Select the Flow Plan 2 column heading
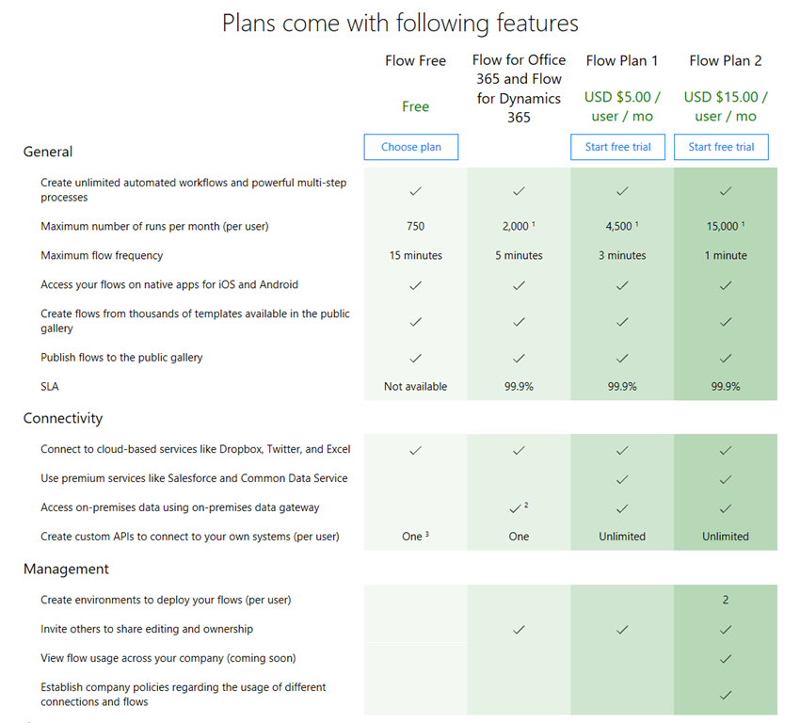Viewport: 800px width, 723px height. [726, 61]
